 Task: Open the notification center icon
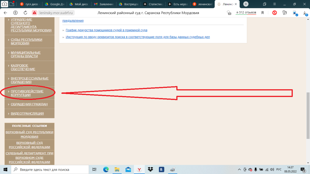coord(303,170)
